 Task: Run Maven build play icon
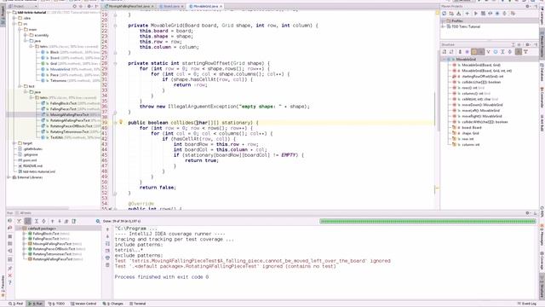(x=475, y=14)
